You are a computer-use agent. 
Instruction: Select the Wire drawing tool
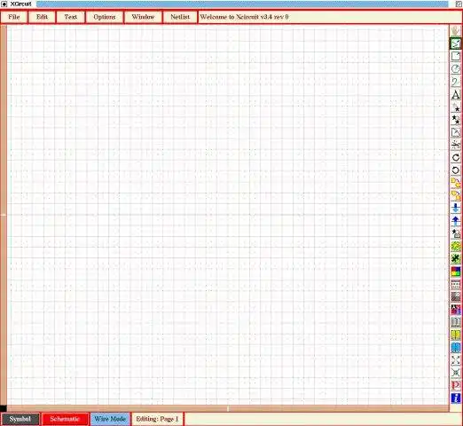456,43
